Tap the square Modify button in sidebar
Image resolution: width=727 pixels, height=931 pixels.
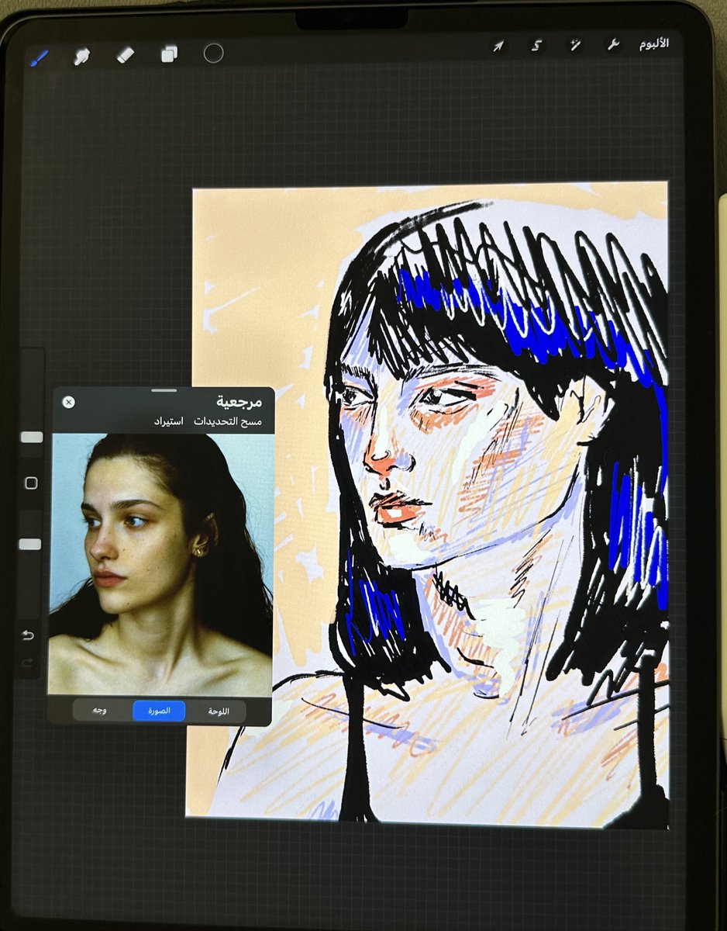click(x=31, y=483)
